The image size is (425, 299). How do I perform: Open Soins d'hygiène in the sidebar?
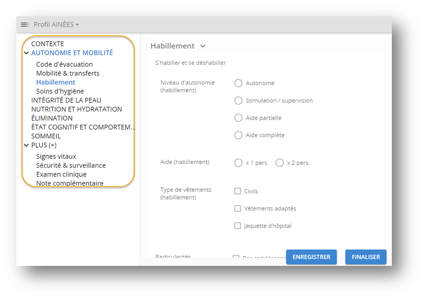[60, 91]
